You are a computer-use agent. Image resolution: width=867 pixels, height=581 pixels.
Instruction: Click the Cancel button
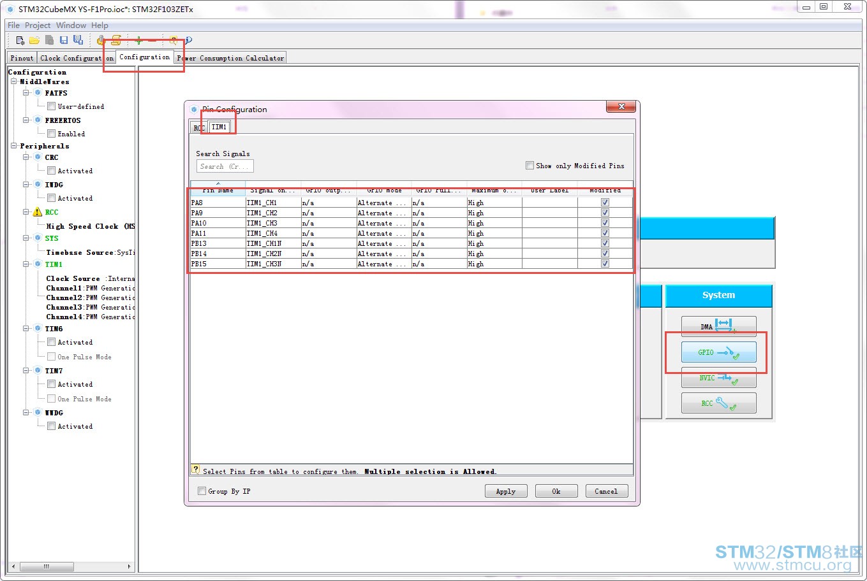606,491
